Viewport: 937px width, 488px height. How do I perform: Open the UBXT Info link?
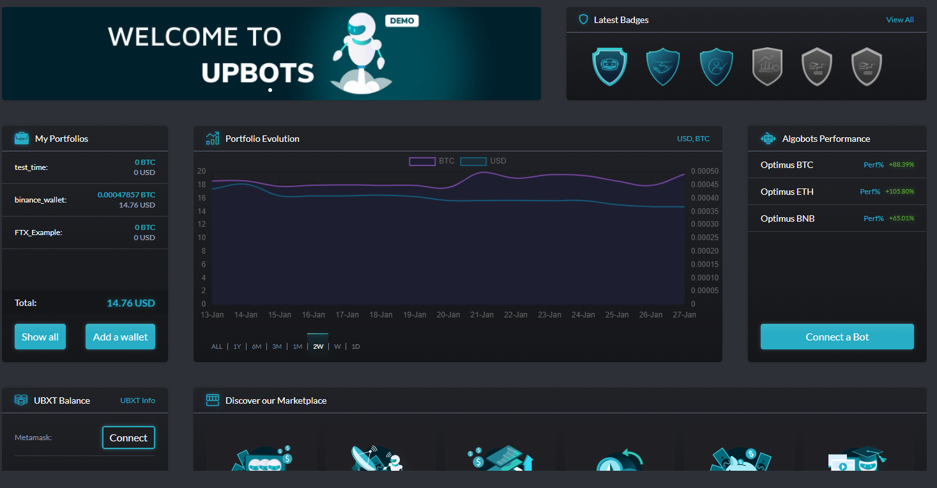138,400
